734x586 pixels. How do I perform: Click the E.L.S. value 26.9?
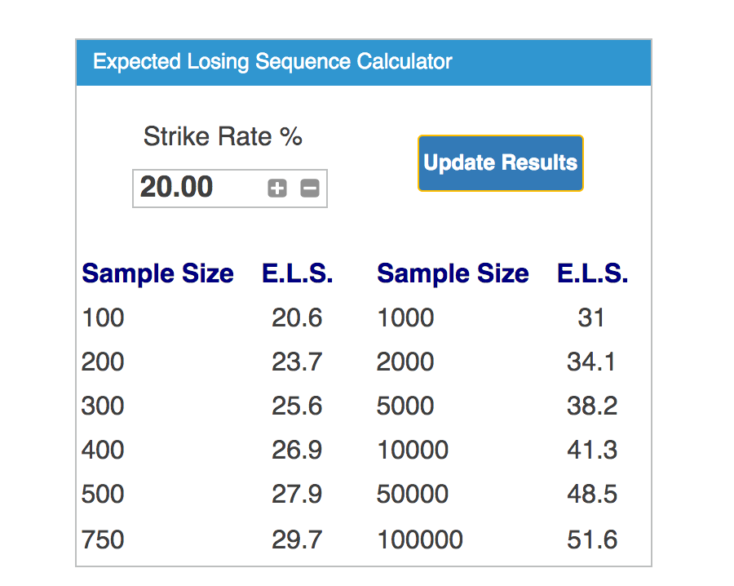click(x=297, y=450)
